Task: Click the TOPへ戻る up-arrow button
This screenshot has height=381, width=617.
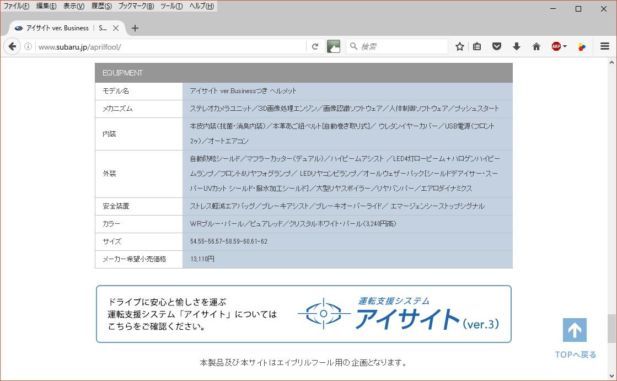Action: tap(575, 330)
